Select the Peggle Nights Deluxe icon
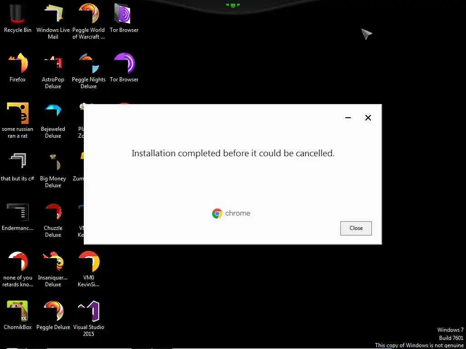The image size is (466, 349). 89,70
